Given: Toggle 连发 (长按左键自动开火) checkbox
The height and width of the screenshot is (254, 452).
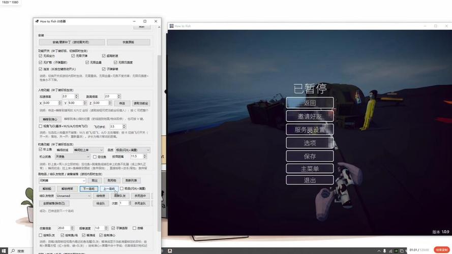Looking at the screenshot, I should (x=40, y=69).
